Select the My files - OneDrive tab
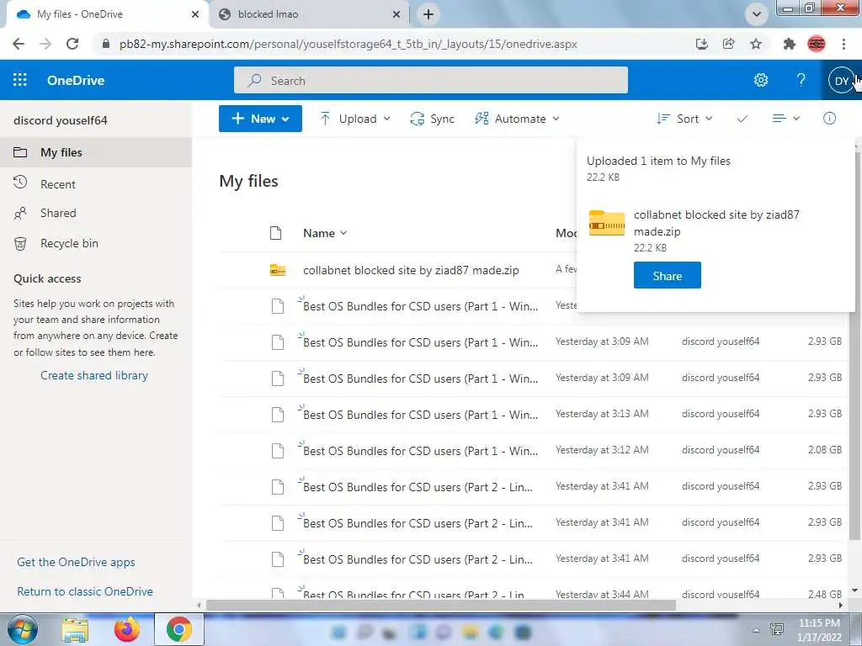Viewport: 862px width, 646px height. [x=107, y=14]
